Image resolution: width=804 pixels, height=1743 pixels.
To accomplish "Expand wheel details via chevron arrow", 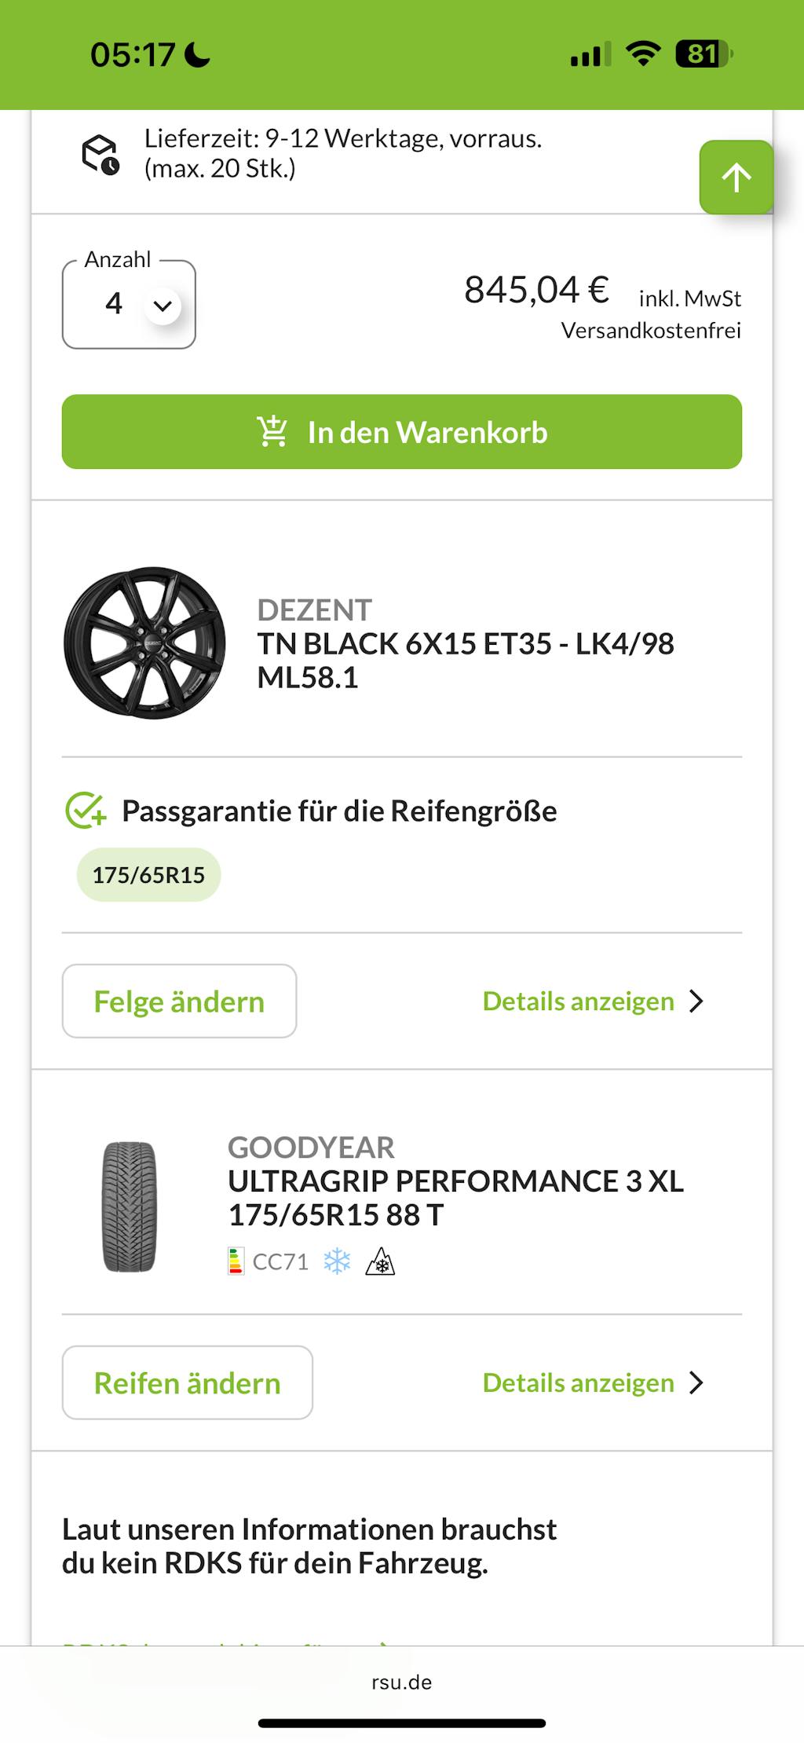I will pyautogui.click(x=696, y=1001).
